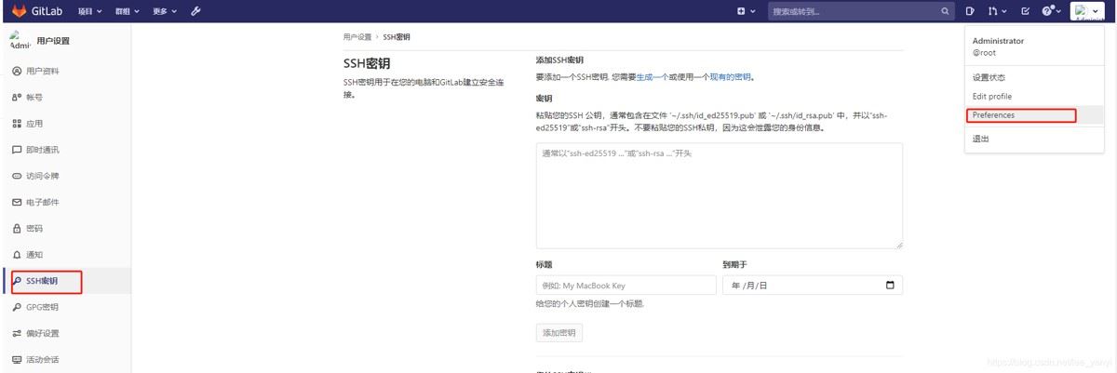
Task: Click the 用户设置 avatar in sidebar header
Action: [20, 40]
